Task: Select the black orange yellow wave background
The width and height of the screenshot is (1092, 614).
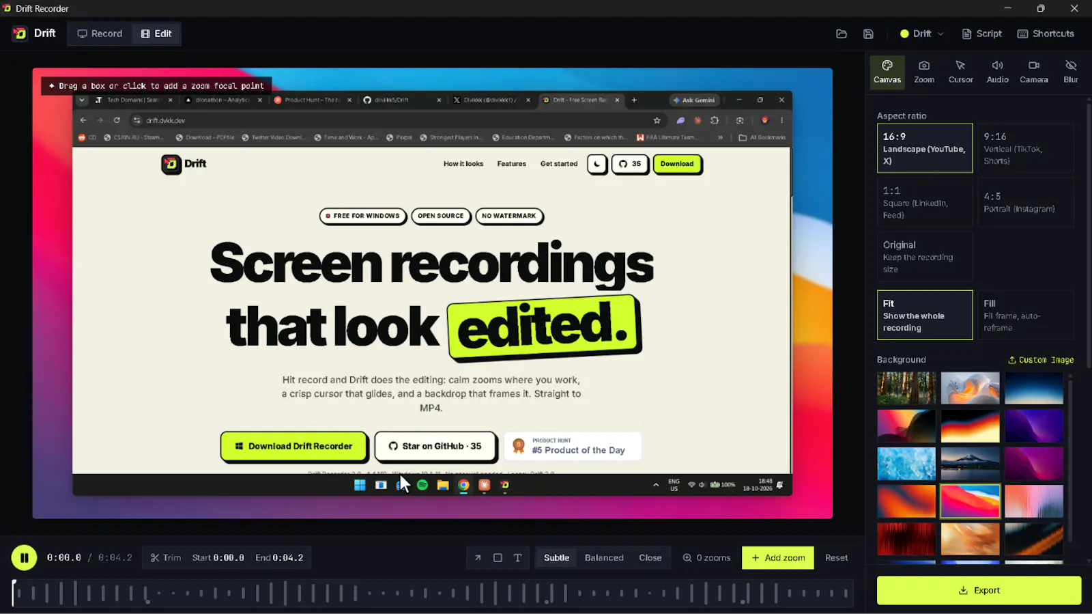Action: (x=970, y=425)
